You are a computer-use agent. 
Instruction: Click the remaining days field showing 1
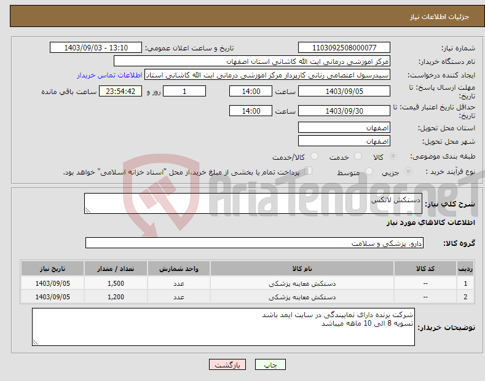tap(184, 91)
